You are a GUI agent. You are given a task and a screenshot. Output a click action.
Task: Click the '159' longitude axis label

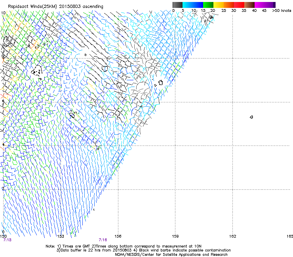click(x=175, y=236)
